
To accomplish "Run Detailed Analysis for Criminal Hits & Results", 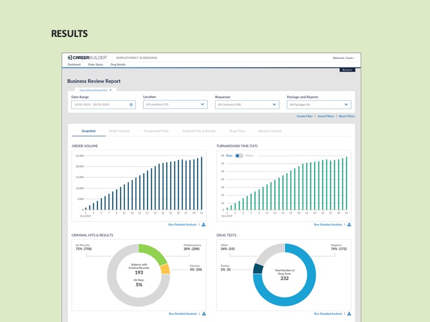I will (x=183, y=314).
